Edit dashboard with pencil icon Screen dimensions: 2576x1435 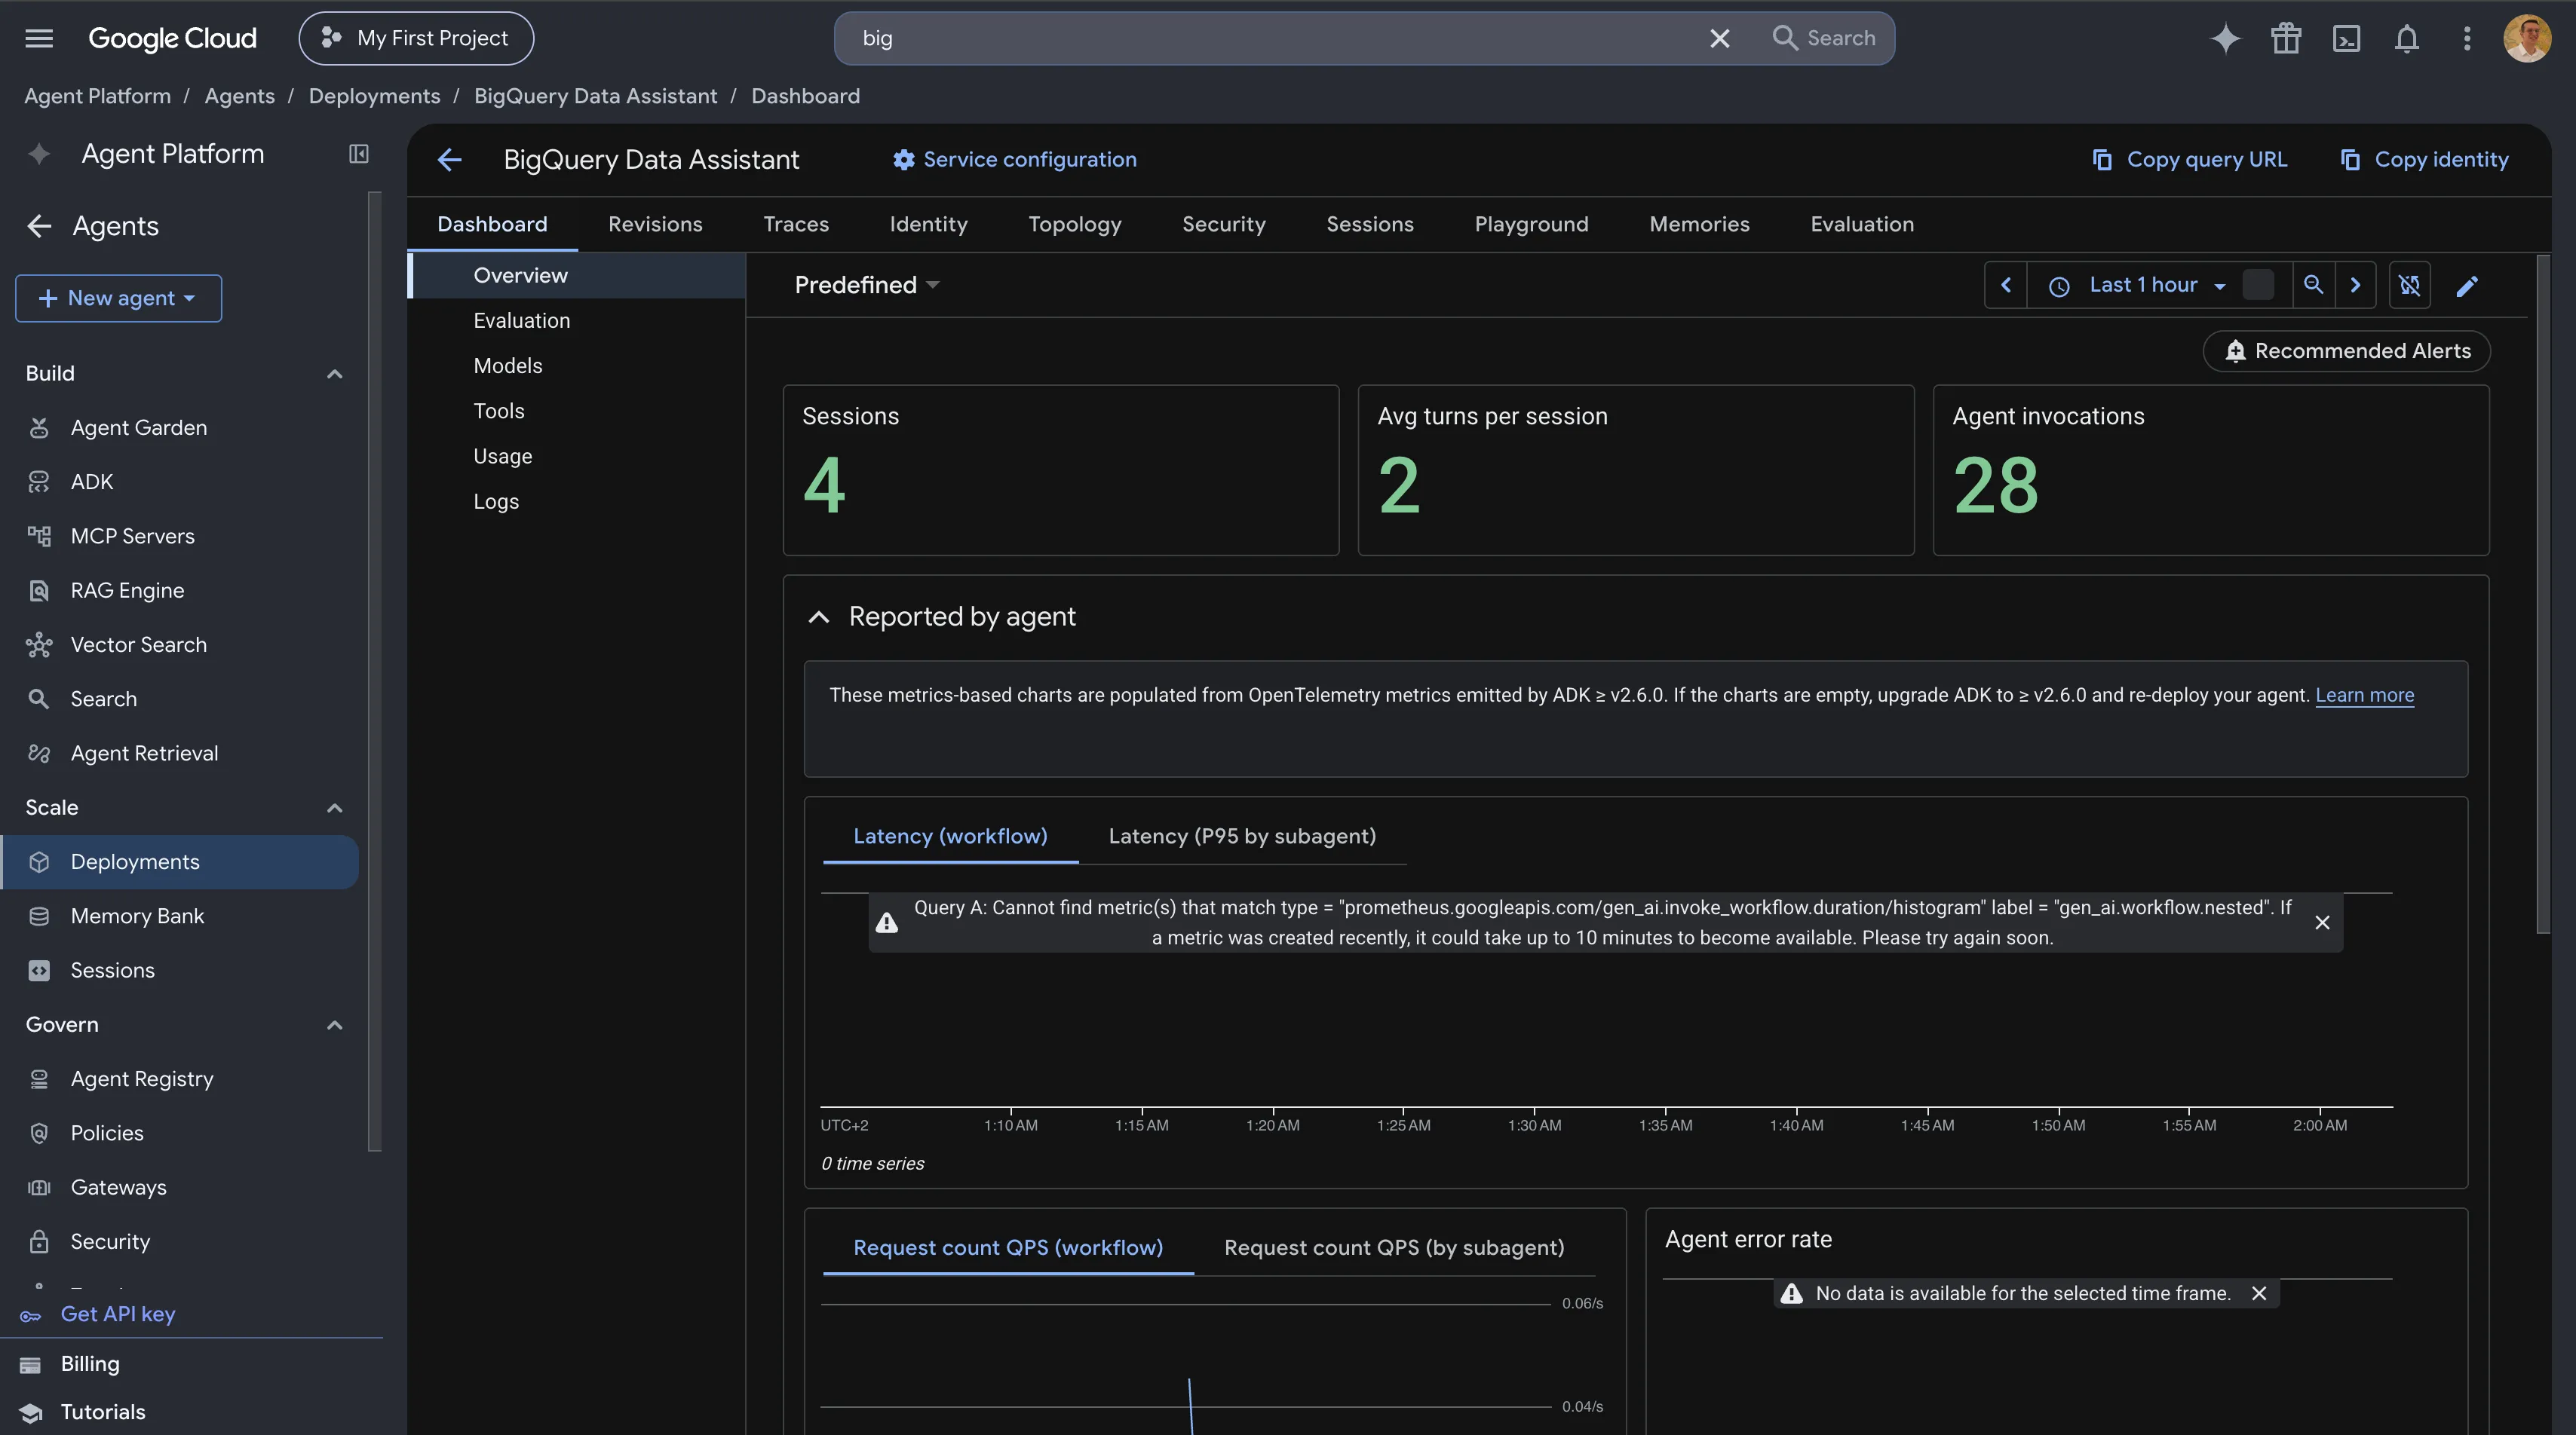click(2467, 287)
